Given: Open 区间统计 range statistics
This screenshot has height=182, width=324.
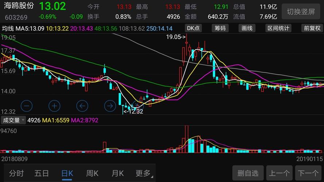Looking at the screenshot, I should click(278, 28).
